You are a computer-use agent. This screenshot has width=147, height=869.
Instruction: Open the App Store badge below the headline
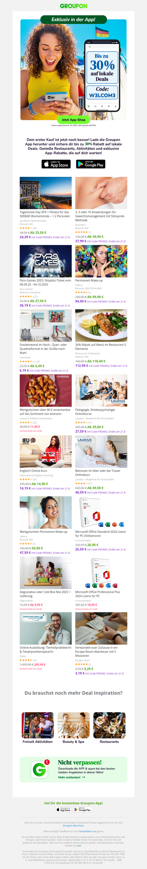tap(56, 164)
